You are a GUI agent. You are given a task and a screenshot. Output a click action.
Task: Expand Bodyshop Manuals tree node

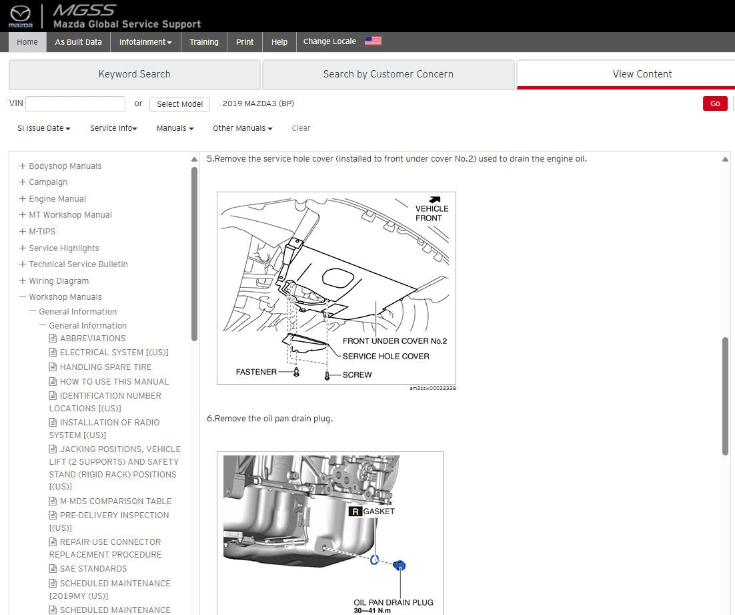pyautogui.click(x=22, y=166)
